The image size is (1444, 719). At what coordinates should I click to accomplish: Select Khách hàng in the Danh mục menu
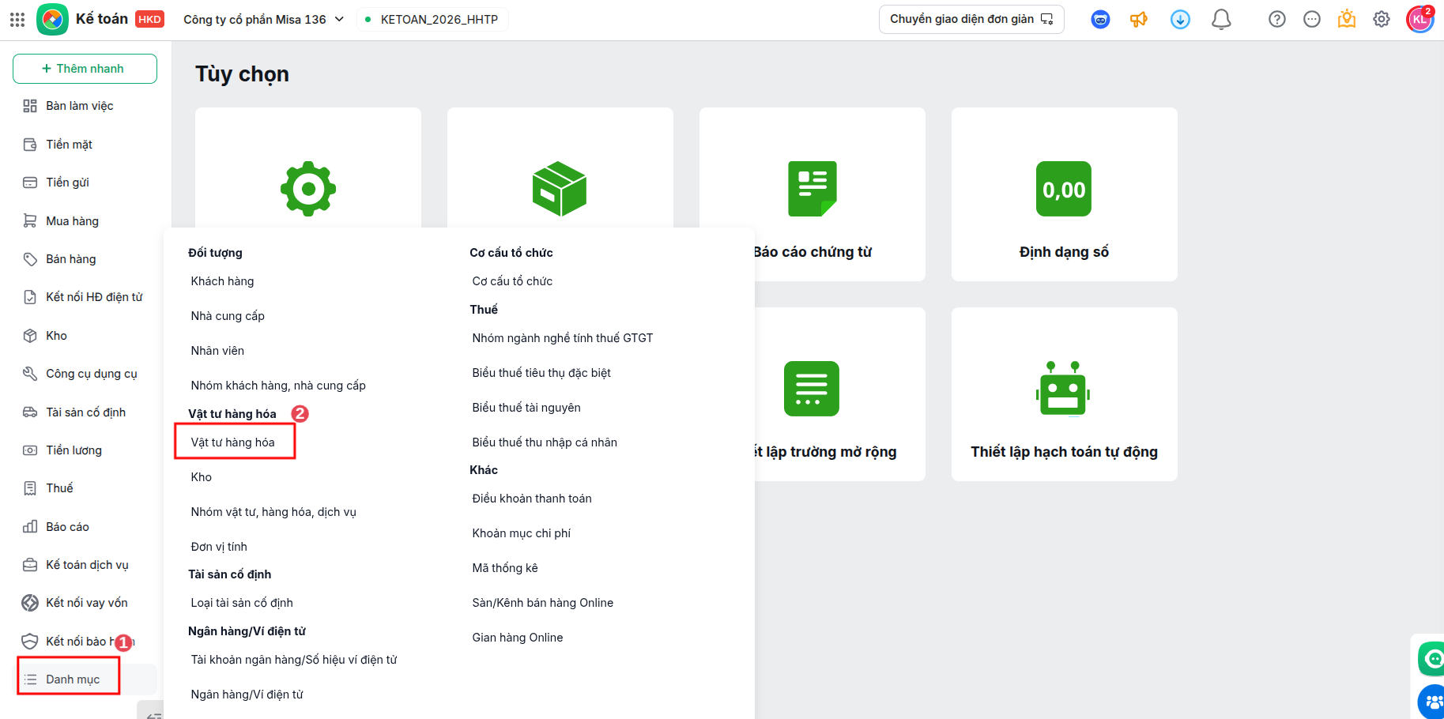coord(222,281)
